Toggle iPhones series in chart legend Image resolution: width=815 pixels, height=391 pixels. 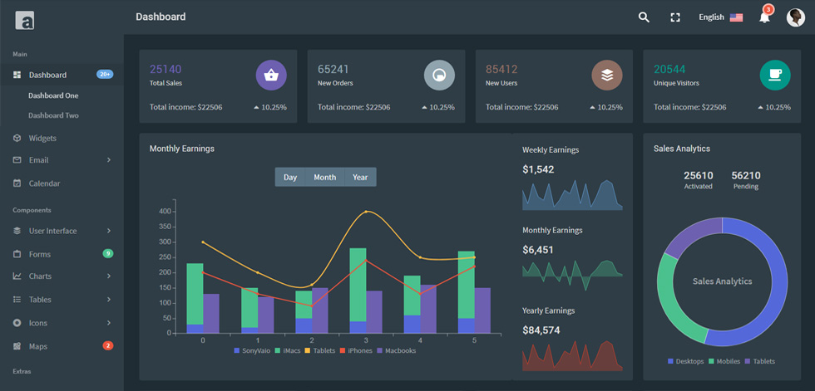[x=357, y=350]
